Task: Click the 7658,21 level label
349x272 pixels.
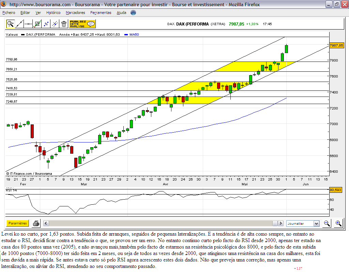Action: 11,69
